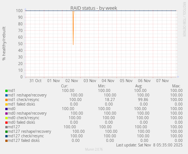The height and width of the screenshot is (154, 188).
Task: Click the 'md0 reshape/recovery' legend label
Action: point(27,114)
